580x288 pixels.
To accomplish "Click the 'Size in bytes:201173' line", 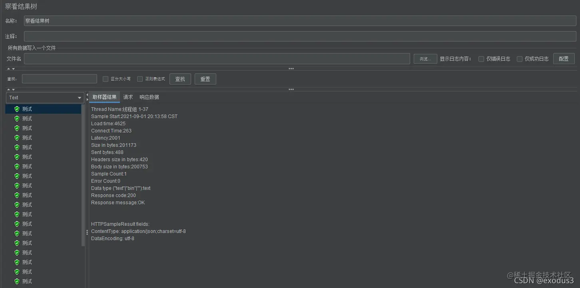I will point(114,145).
